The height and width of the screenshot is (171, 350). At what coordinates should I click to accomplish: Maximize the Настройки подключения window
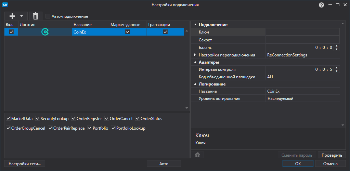coord(338,5)
